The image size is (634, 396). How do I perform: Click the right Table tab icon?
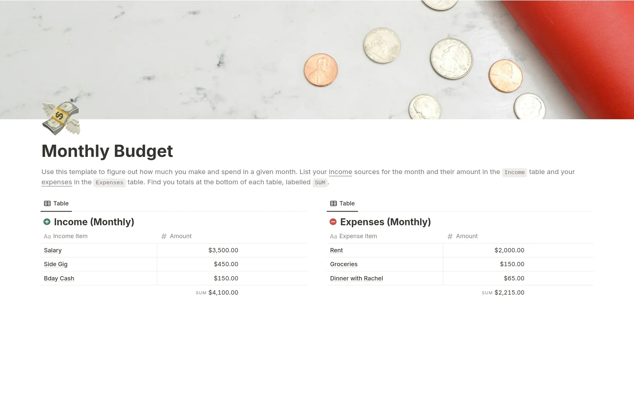tap(333, 203)
